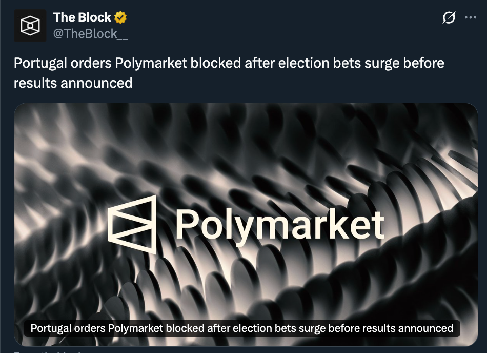Screen dimensions: 487x353
Task: Click the gold verified badge
Action: click(120, 17)
